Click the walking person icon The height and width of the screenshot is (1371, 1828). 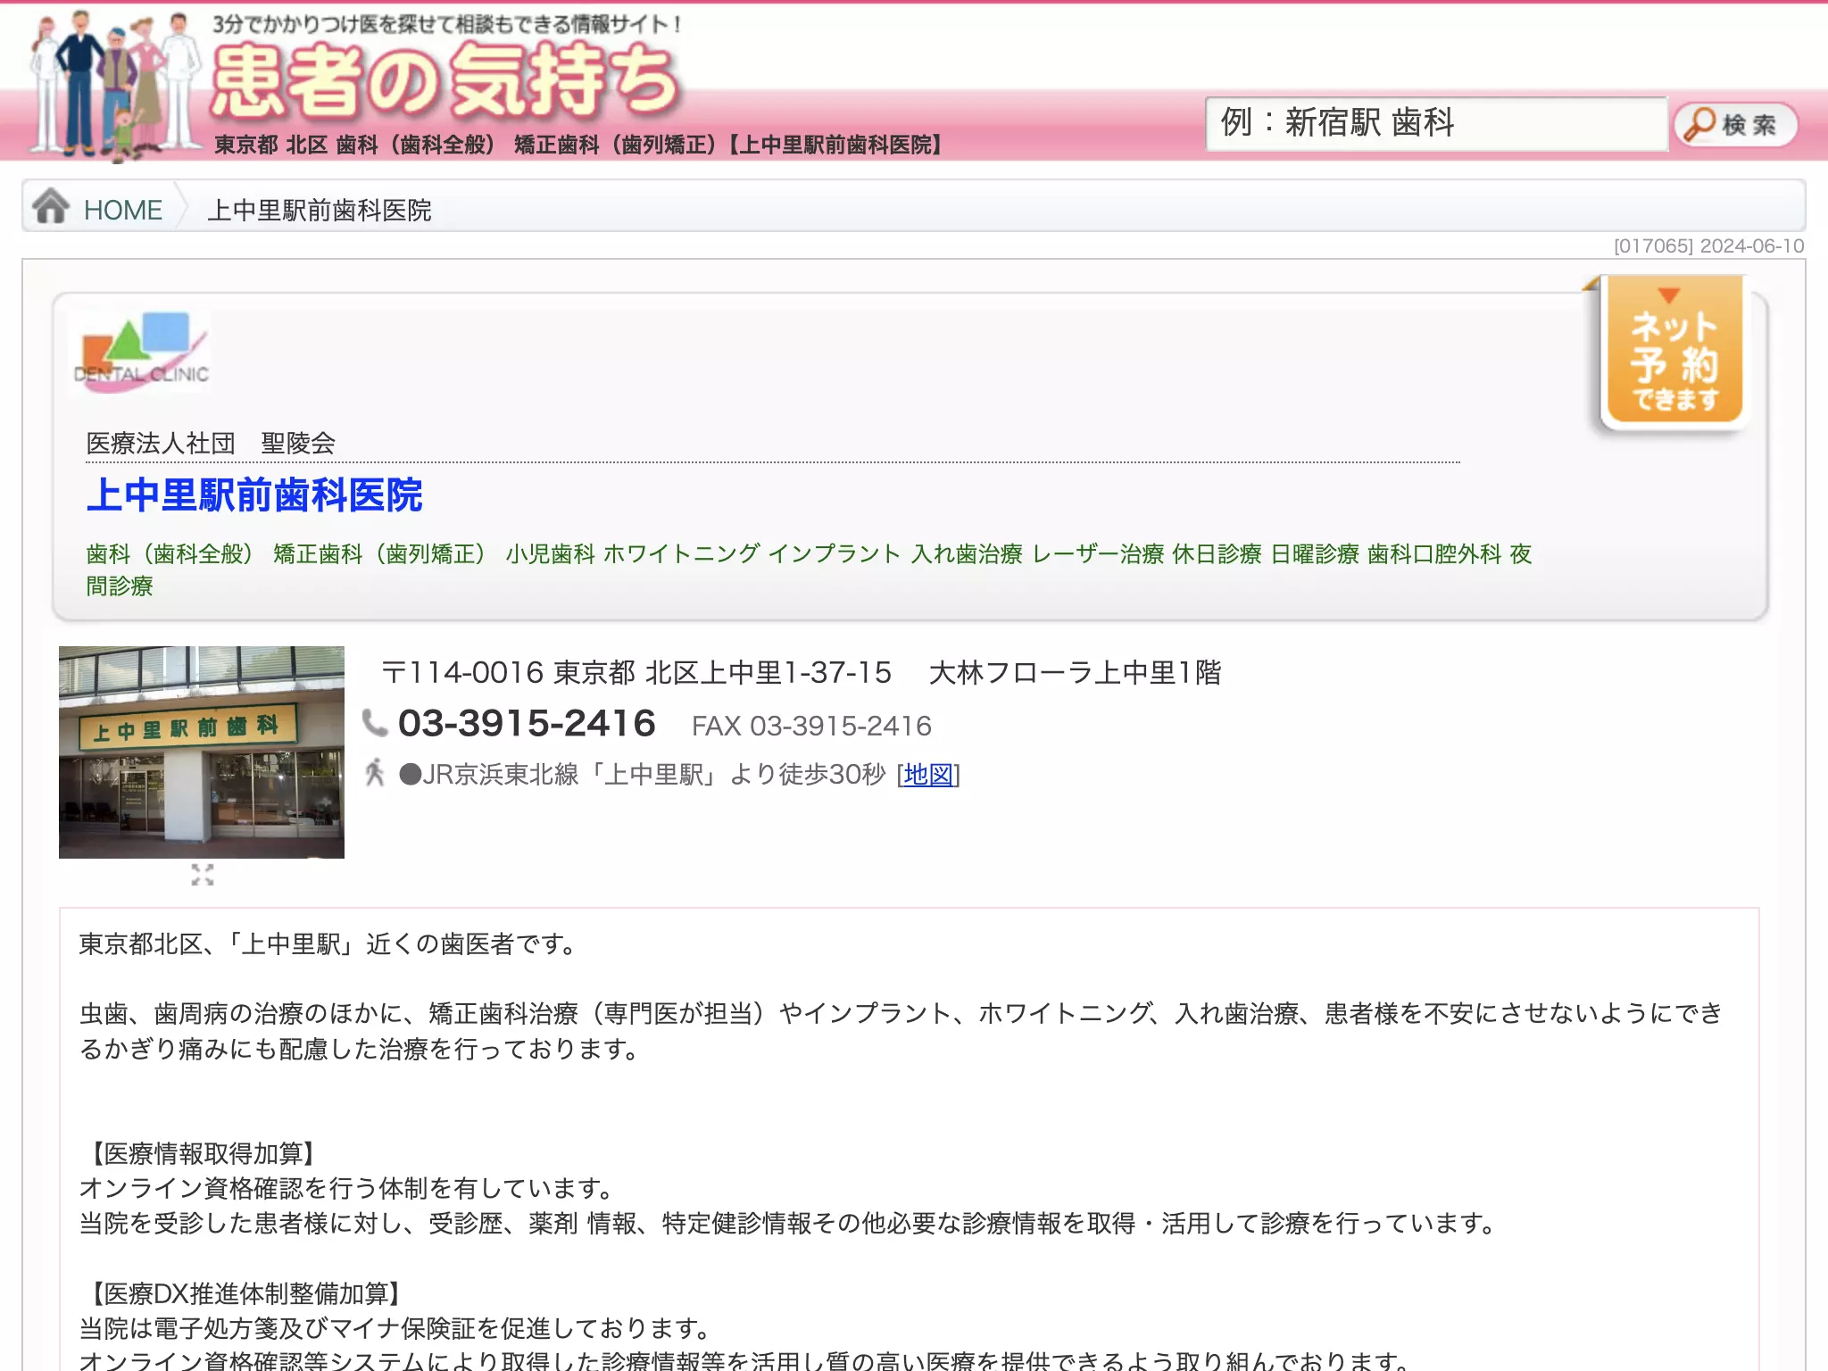[x=375, y=773]
